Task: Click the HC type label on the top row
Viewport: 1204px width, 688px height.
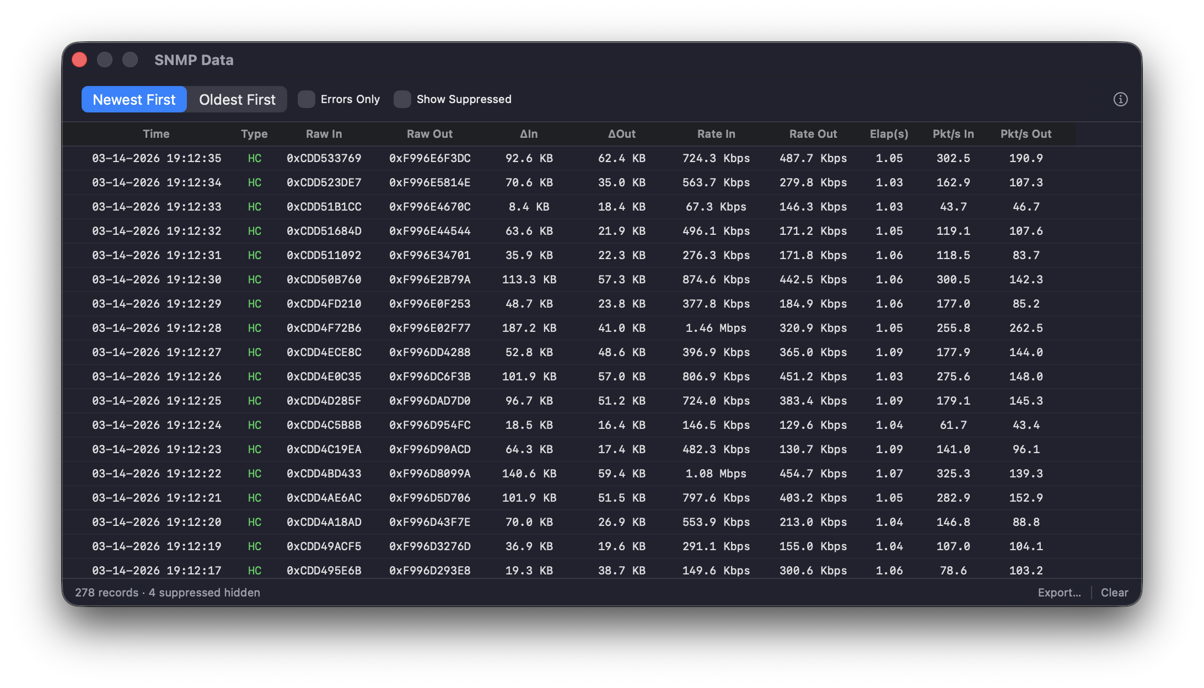Action: (x=255, y=158)
